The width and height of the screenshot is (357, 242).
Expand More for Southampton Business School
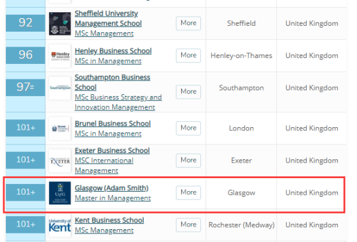point(188,92)
